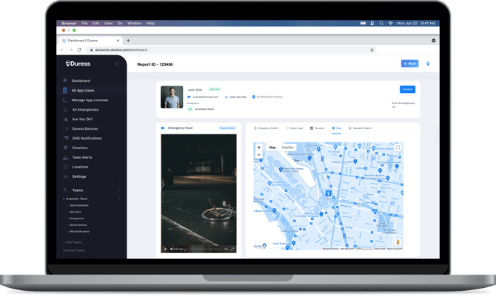
Task: Switch to Emergency Details tab
Action: pyautogui.click(x=266, y=128)
